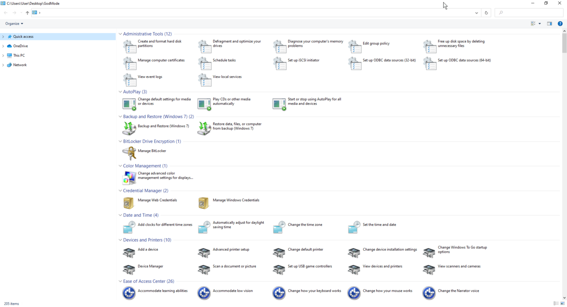567x307 pixels.
Task: Expand the This PC tree node
Action: click(3, 56)
